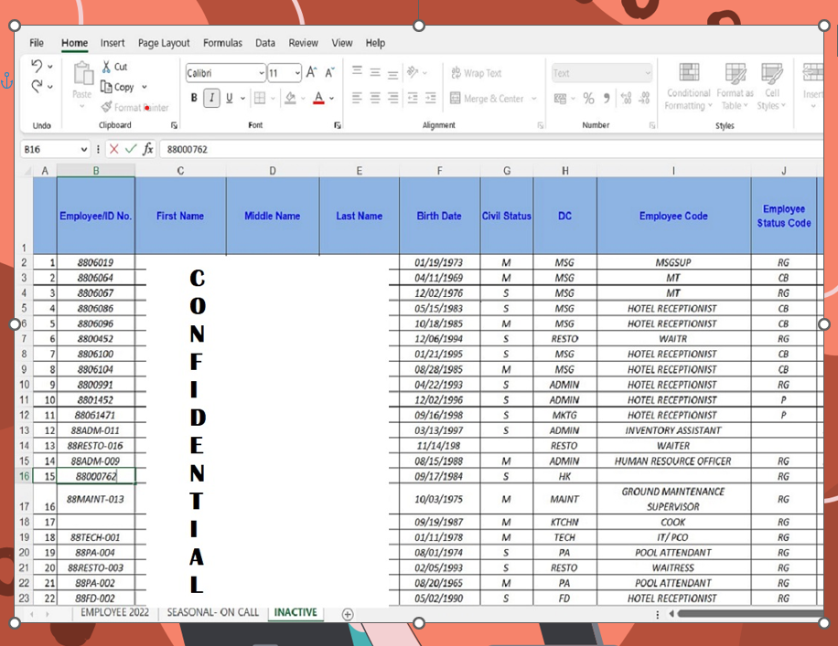
Task: Switch to the Insert tab
Action: click(113, 43)
